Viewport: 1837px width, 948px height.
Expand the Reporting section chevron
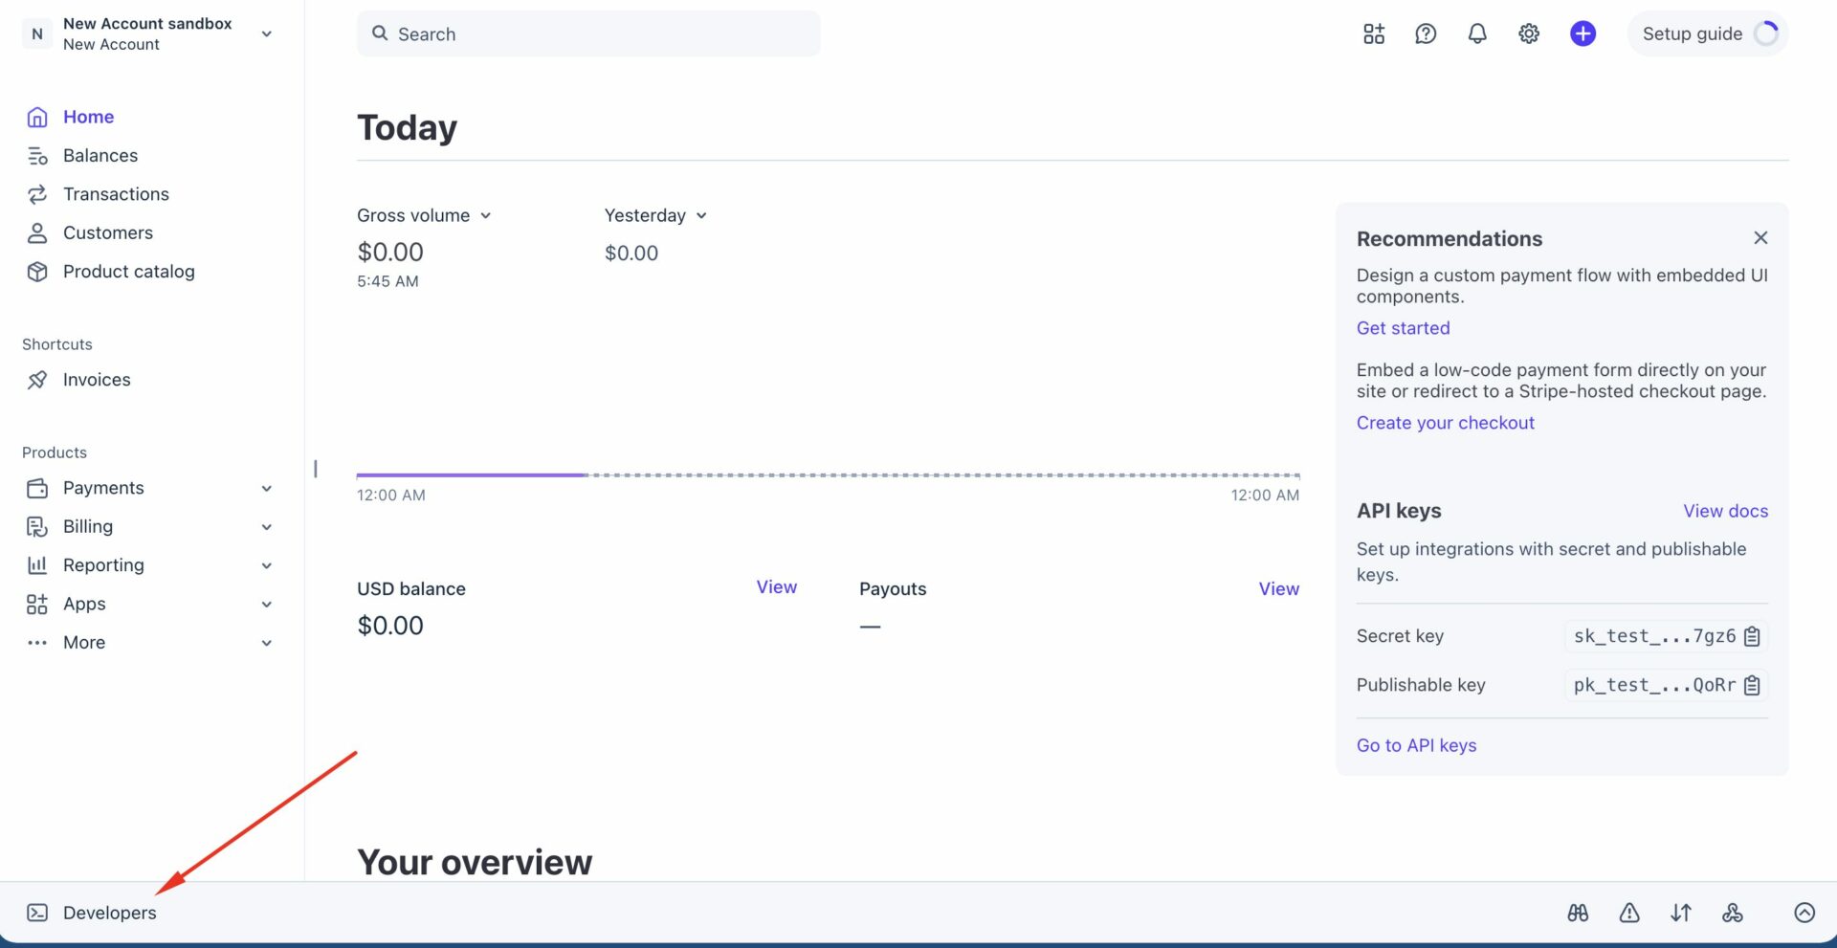coord(267,566)
